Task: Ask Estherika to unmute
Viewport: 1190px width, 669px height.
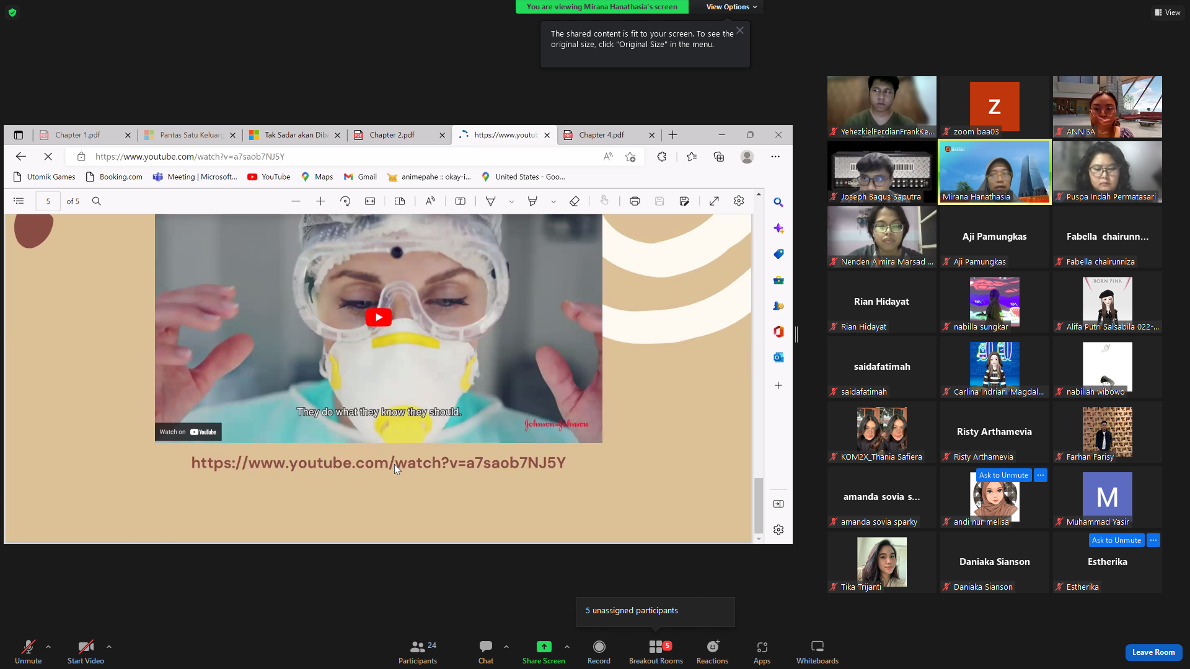Action: [x=1116, y=540]
